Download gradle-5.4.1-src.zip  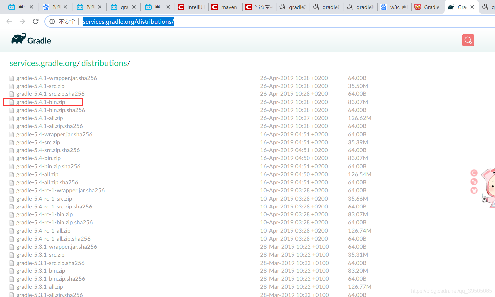coord(41,86)
